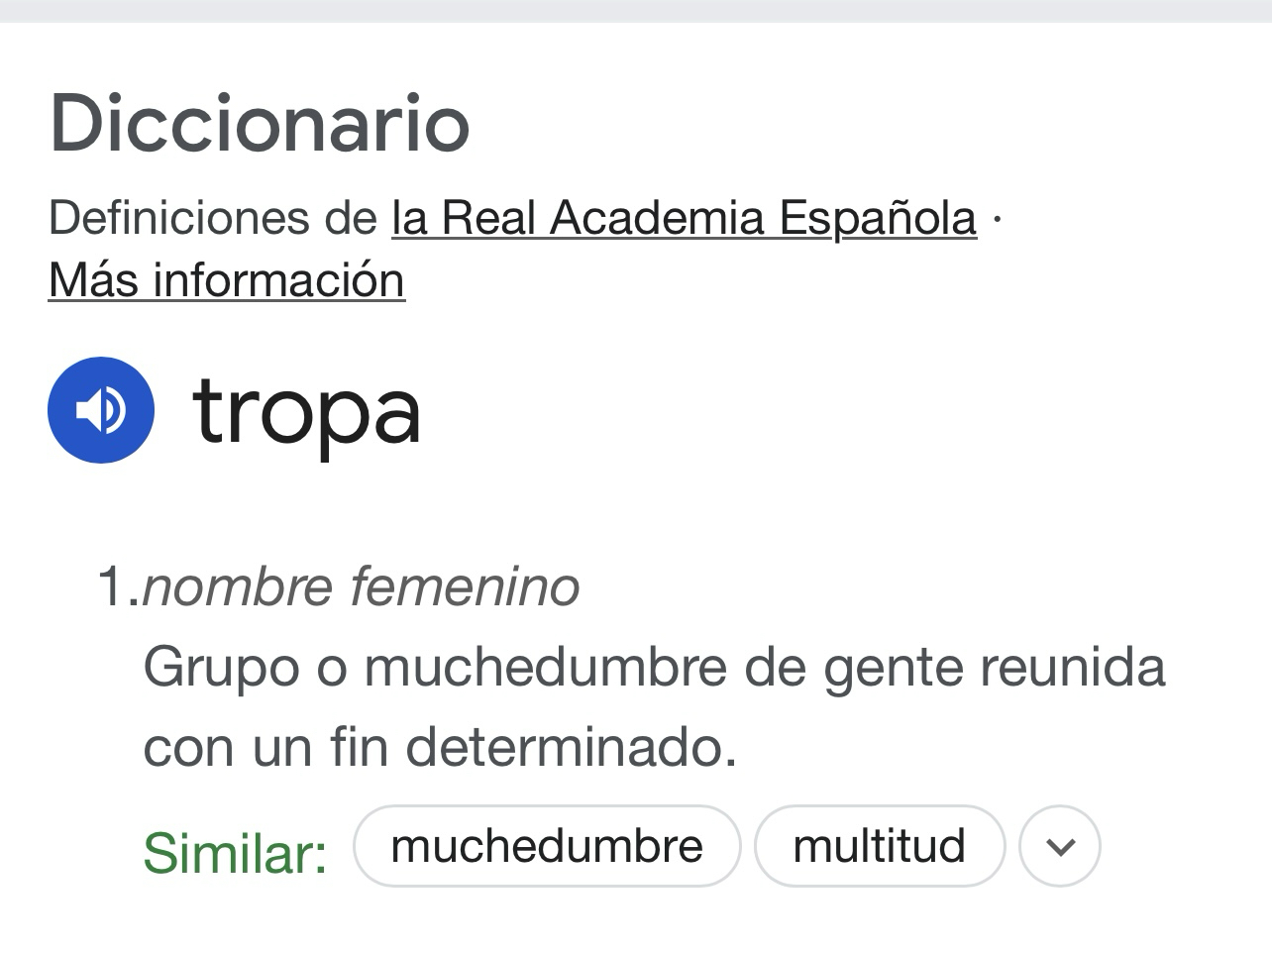Click the Diccionario heading

click(x=260, y=124)
